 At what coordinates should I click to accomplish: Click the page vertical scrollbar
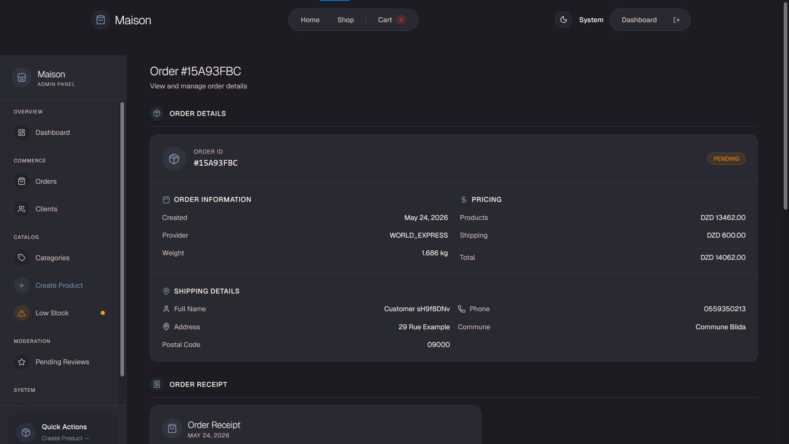(785, 106)
